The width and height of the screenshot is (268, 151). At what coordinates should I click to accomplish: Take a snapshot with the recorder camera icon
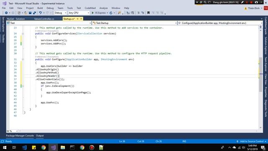pyautogui.click(x=256, y=2)
